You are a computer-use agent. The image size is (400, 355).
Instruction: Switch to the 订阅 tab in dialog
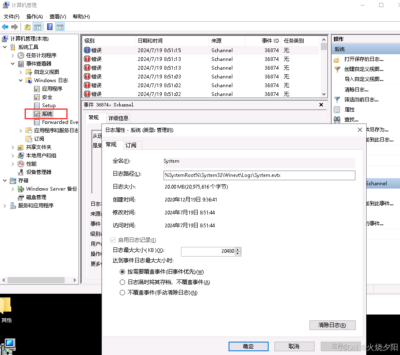(x=131, y=145)
